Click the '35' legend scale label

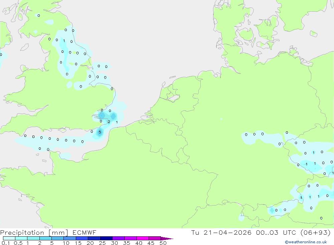(x=127, y=243)
